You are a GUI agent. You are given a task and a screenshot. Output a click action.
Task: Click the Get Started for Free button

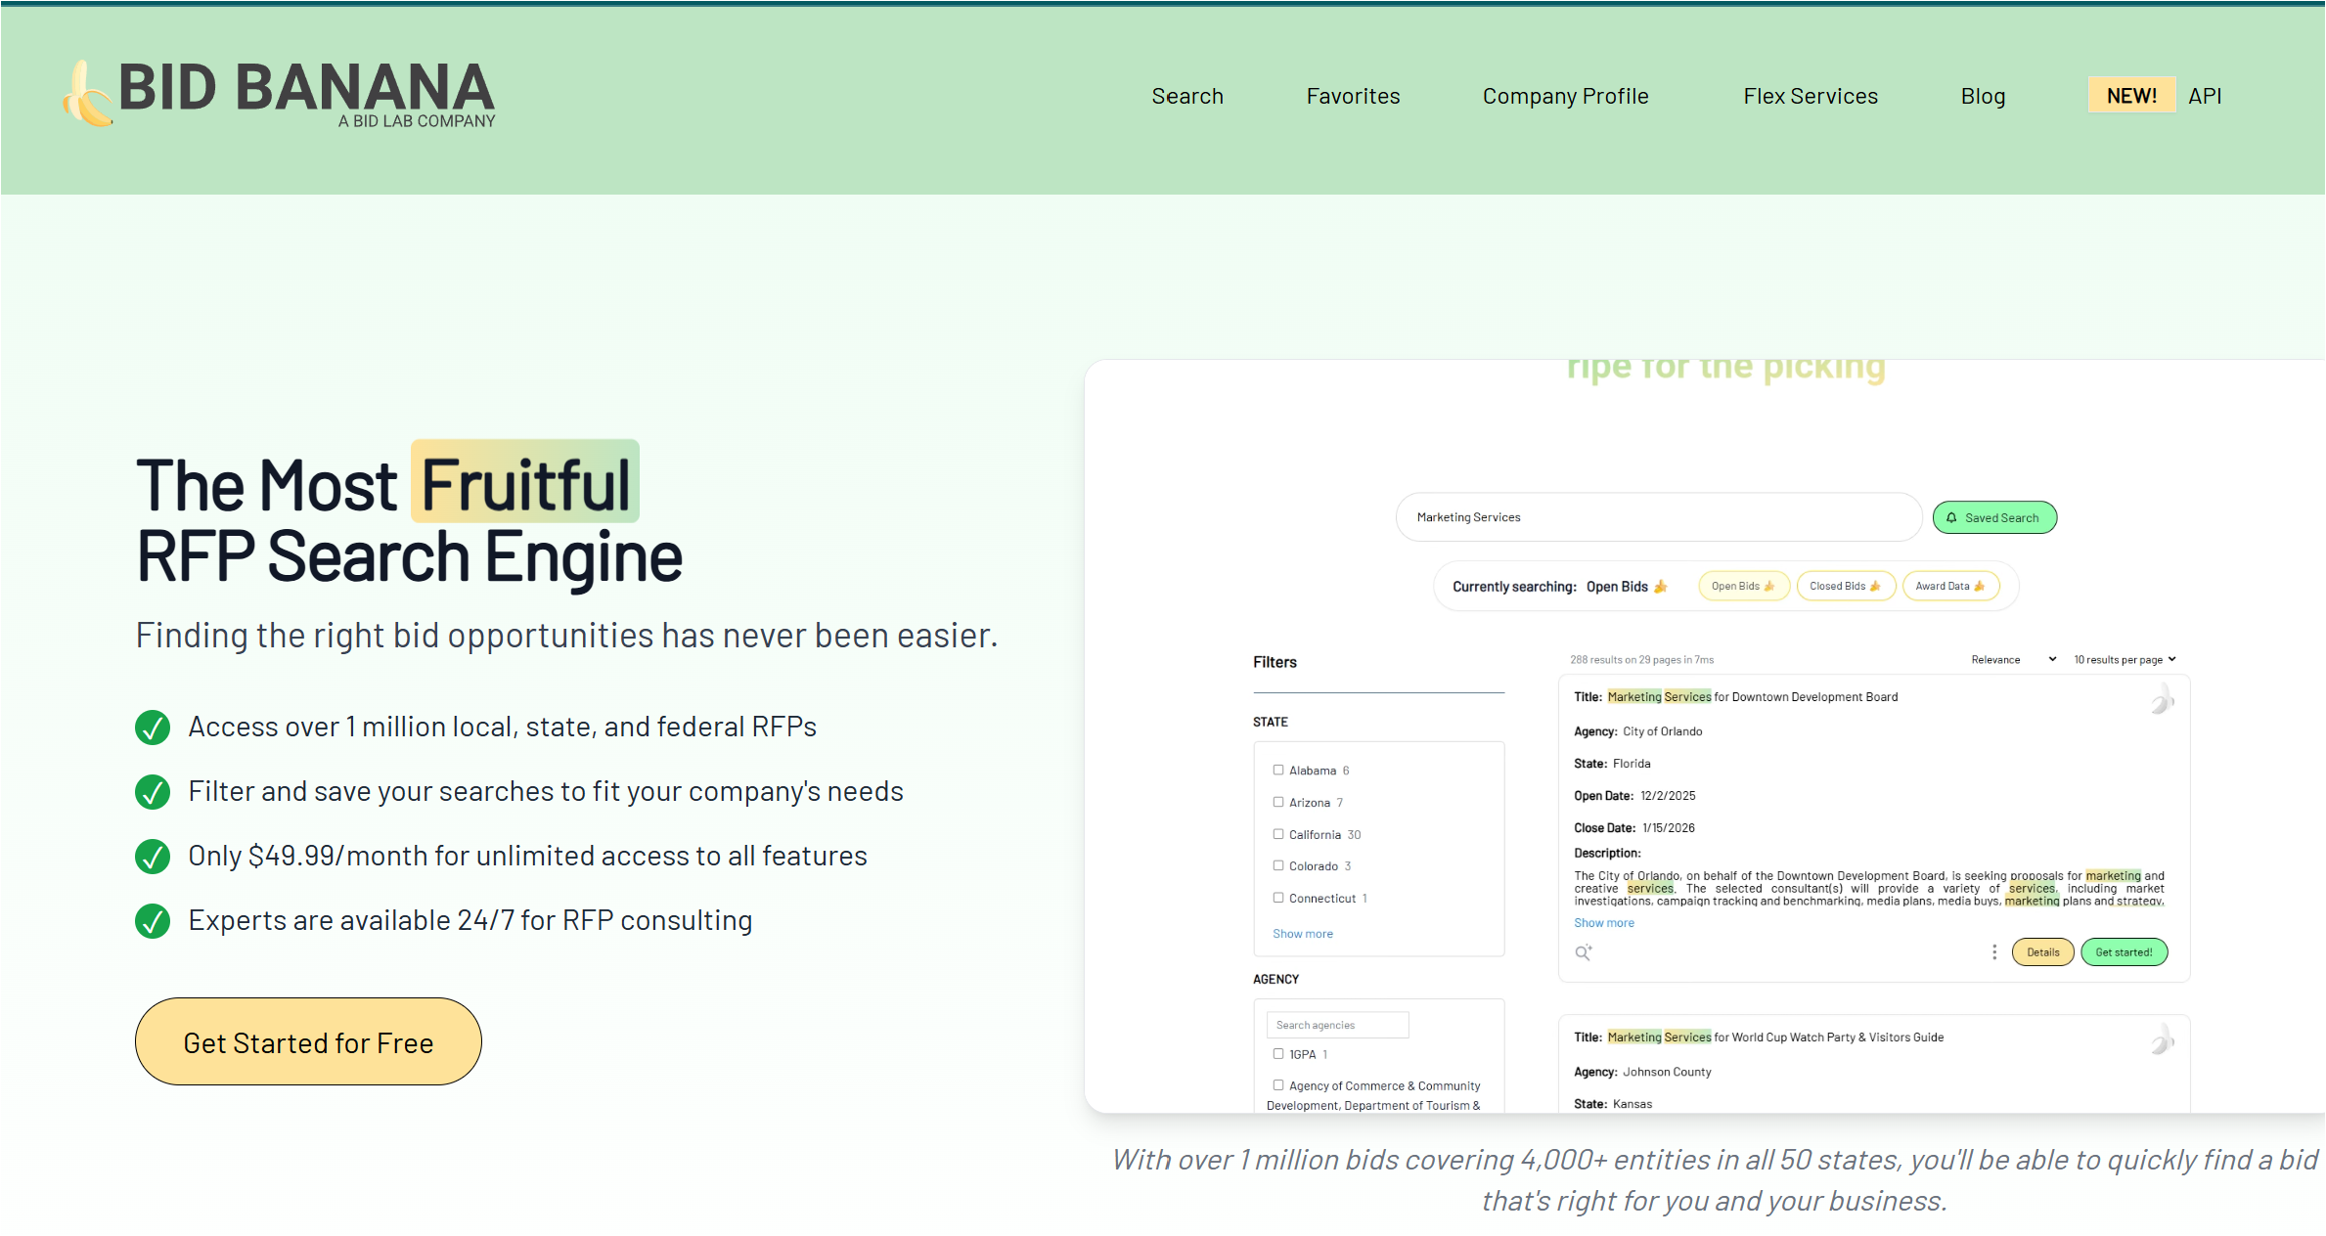pos(308,1042)
